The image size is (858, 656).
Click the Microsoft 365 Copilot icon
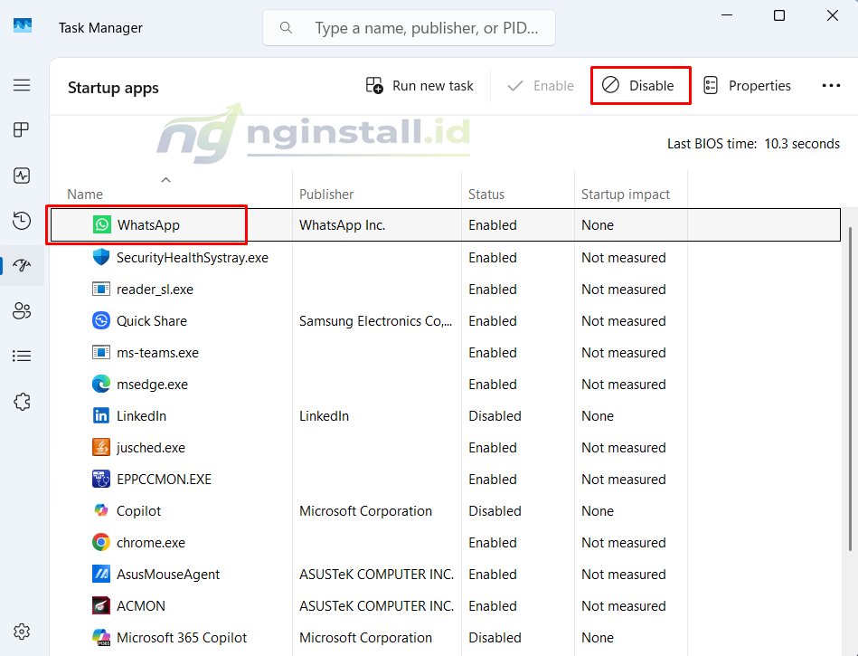pos(101,637)
